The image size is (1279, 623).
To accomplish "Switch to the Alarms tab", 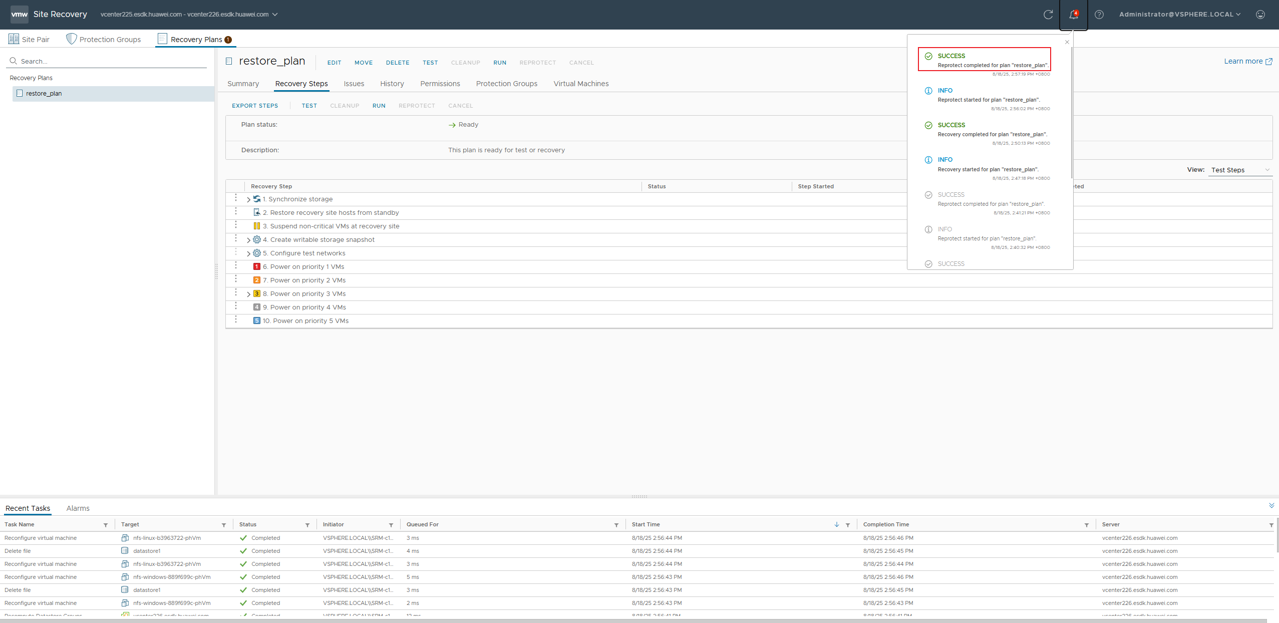I will coord(78,508).
